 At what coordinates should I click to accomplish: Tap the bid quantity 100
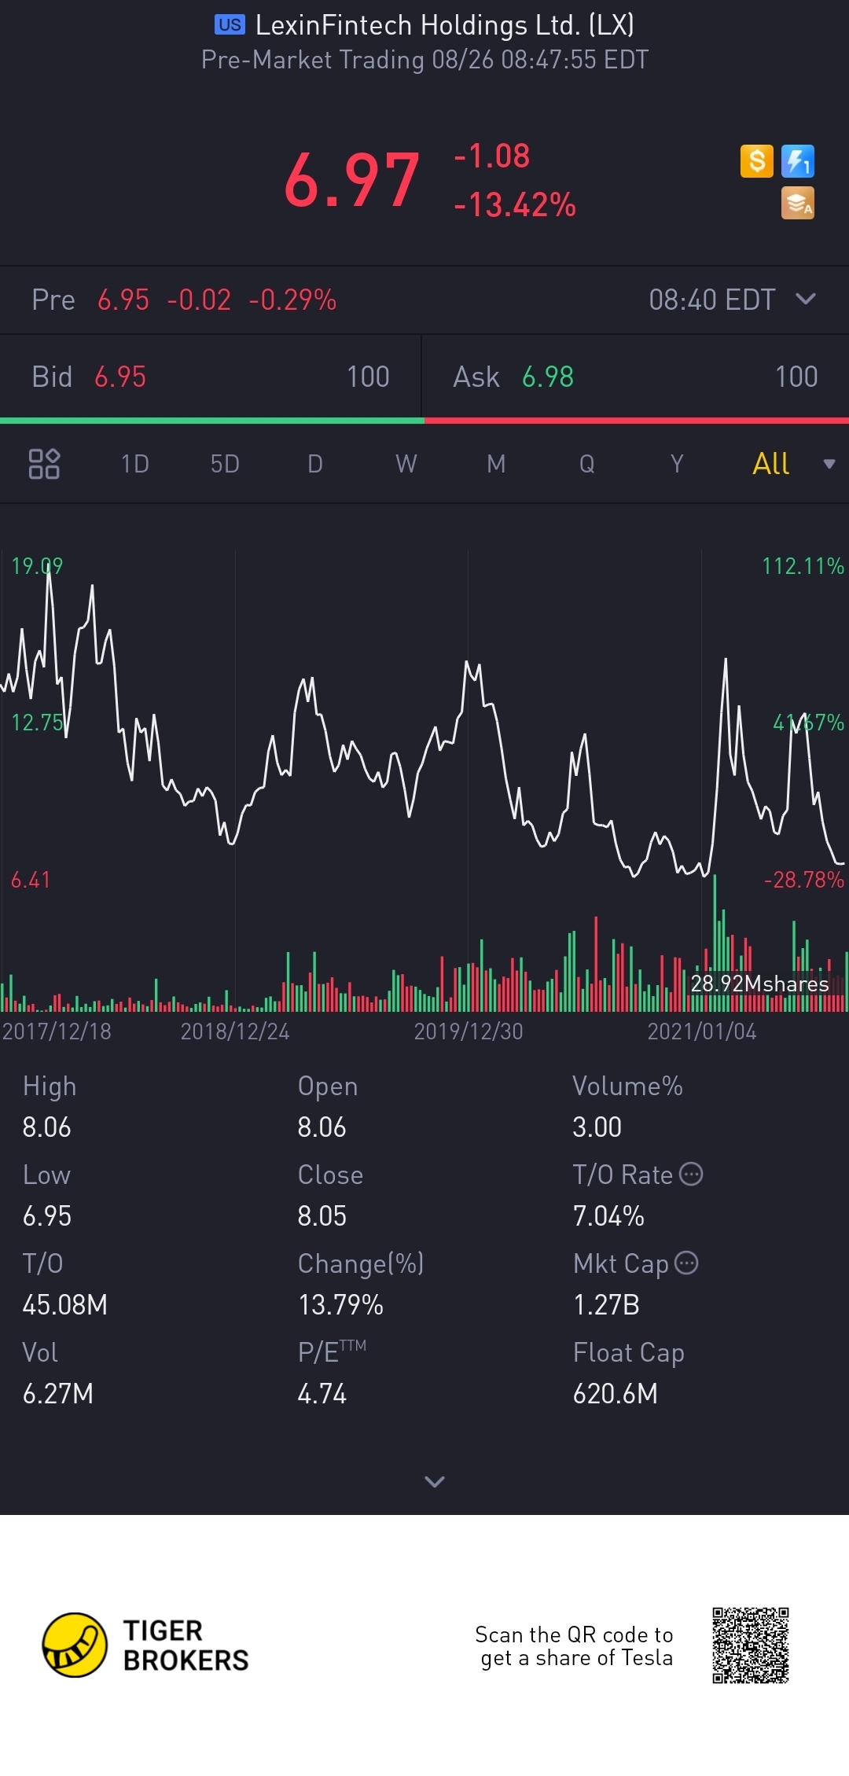click(368, 377)
